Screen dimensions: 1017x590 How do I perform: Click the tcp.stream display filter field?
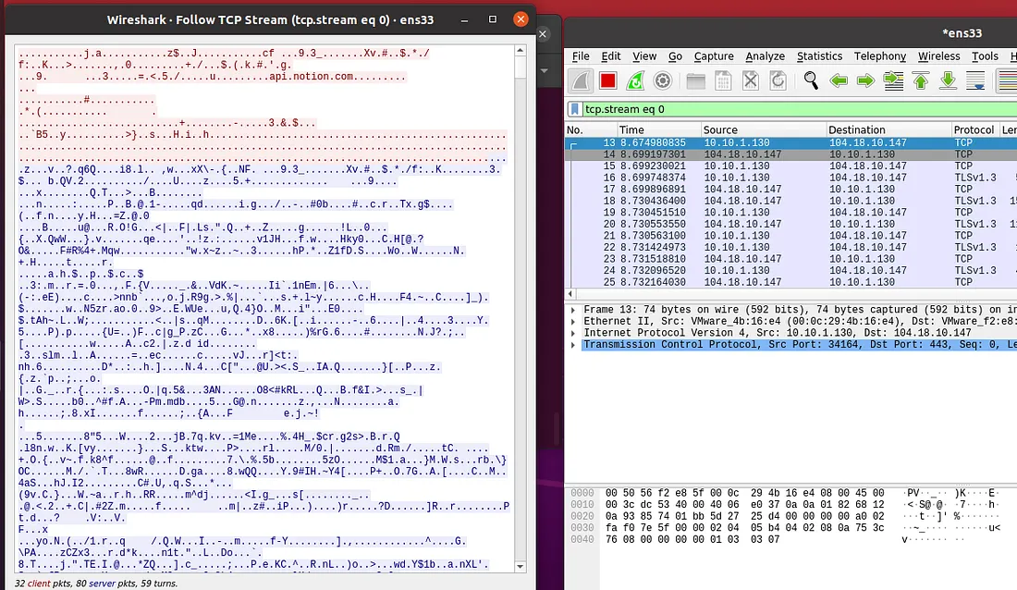(x=786, y=109)
